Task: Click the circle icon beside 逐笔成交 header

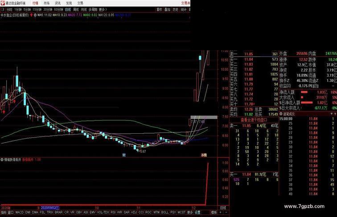Action: click(281, 114)
